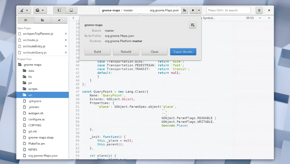Select the scripts folder in Project Tree
The height and width of the screenshot is (164, 290).
pyautogui.click(x=33, y=89)
